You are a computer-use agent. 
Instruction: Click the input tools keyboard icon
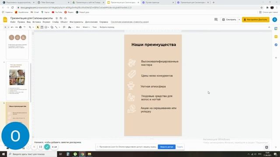pos(70,27)
